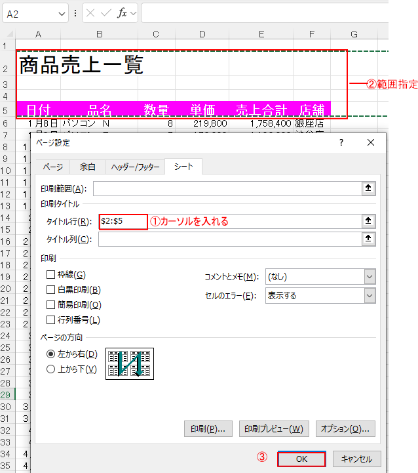Enable the 枠線(G) checkbox

click(50, 274)
